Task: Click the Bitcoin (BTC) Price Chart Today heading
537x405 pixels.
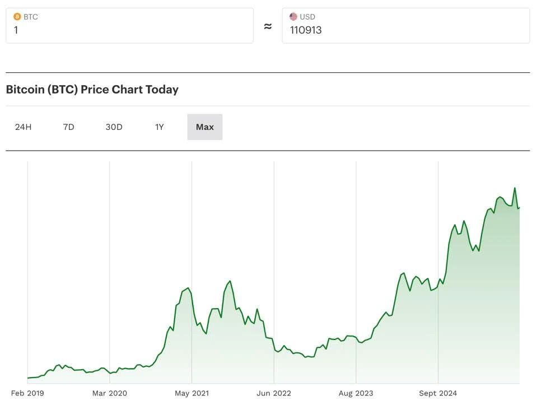Action: point(92,89)
